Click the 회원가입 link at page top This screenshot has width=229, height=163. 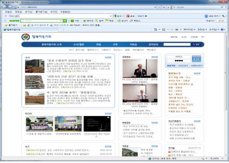tap(174, 37)
